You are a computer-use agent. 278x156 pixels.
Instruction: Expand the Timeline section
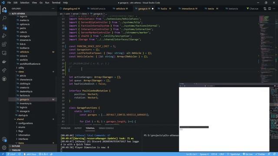pos(33,150)
